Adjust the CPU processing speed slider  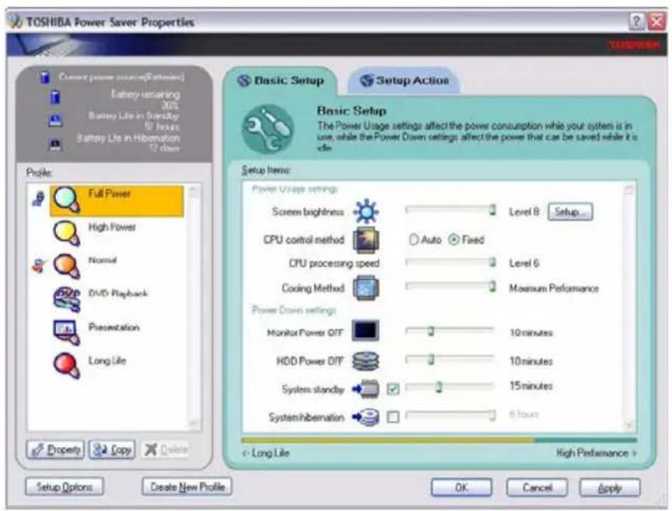click(x=451, y=261)
